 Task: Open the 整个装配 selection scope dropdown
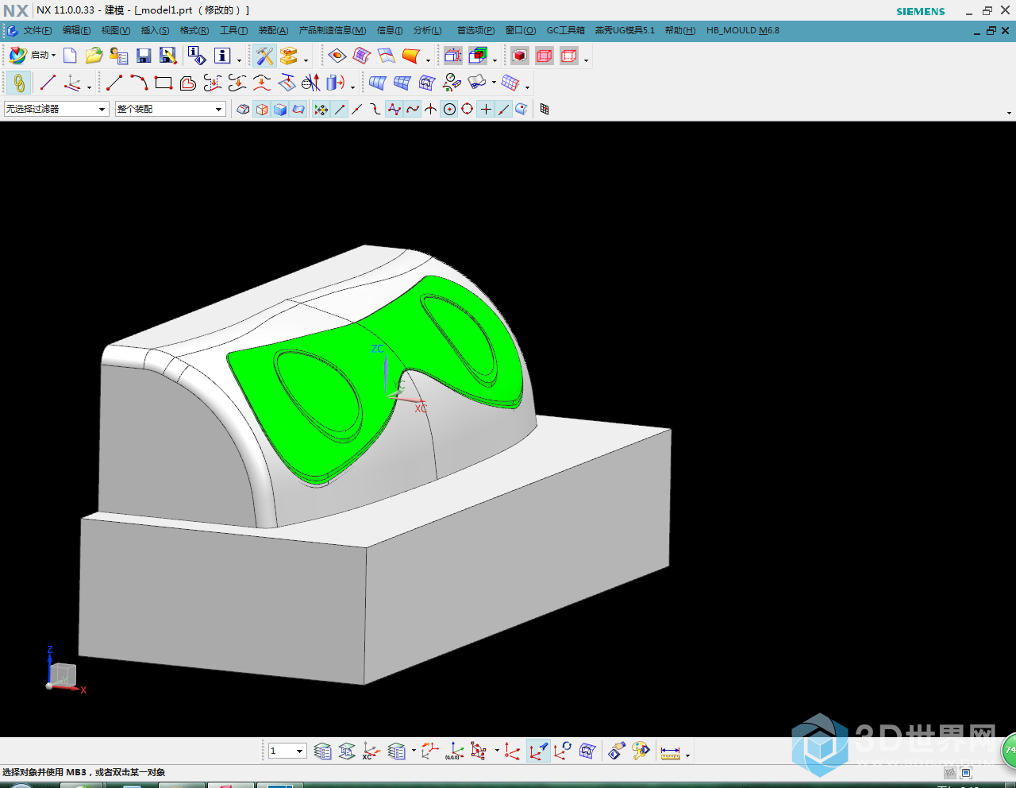coord(171,109)
